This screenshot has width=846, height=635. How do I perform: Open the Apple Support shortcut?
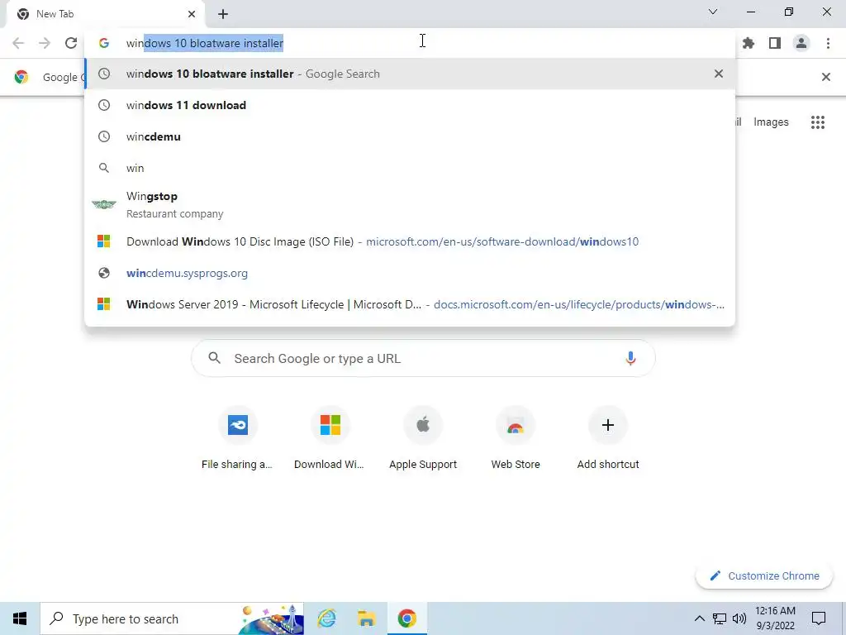coord(423,438)
